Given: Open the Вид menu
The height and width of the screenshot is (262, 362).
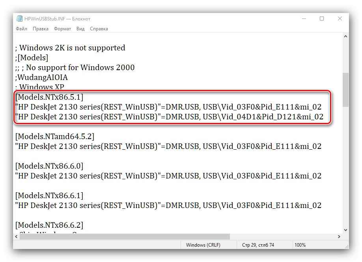Looking at the screenshot, I should [x=80, y=29].
